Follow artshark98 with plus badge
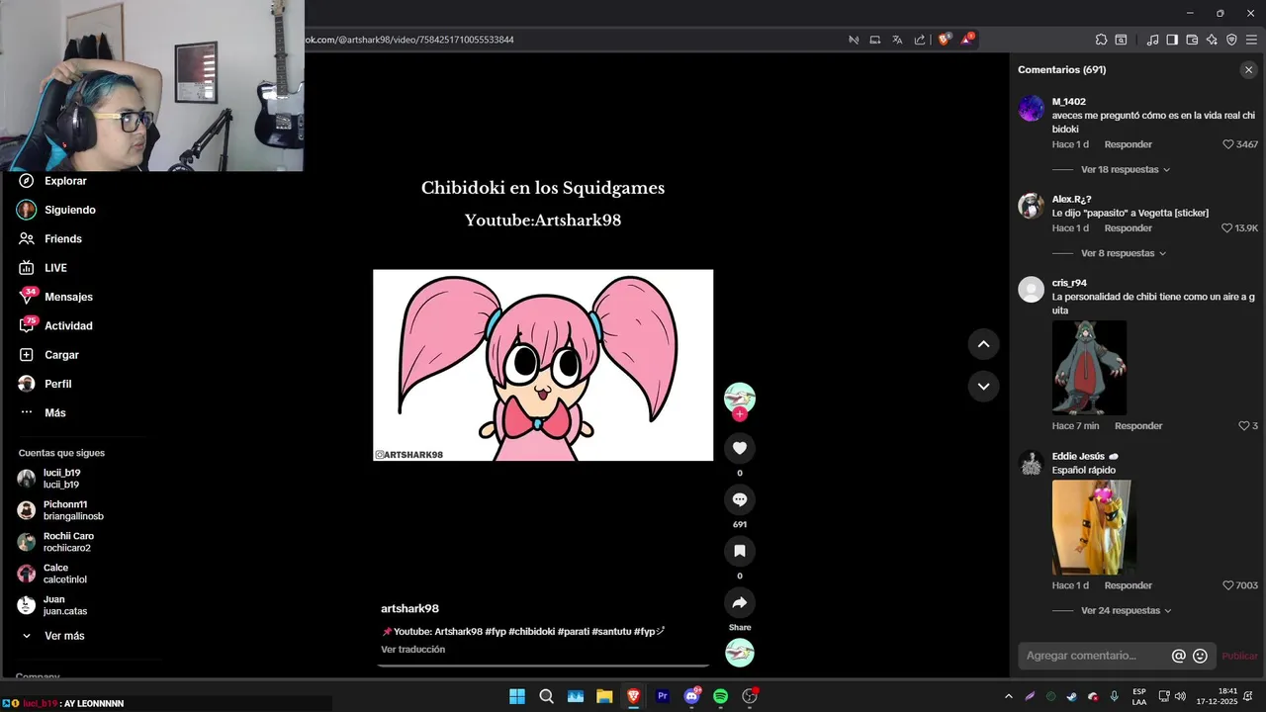The image size is (1266, 712). point(739,414)
